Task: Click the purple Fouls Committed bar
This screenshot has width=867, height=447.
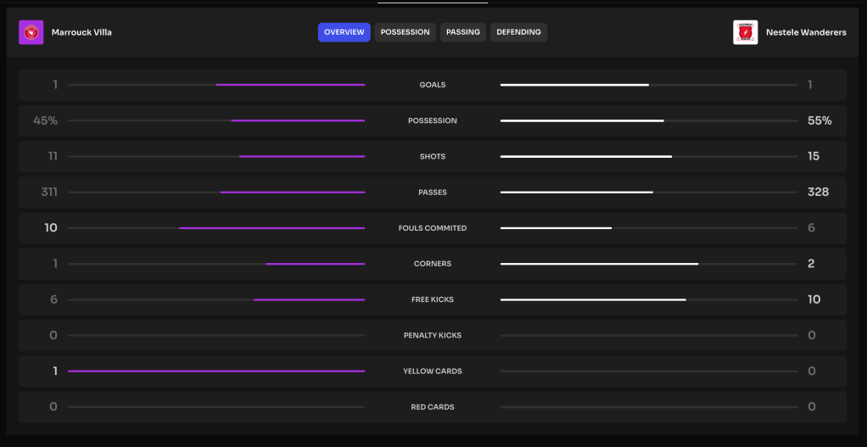Action: pos(271,228)
